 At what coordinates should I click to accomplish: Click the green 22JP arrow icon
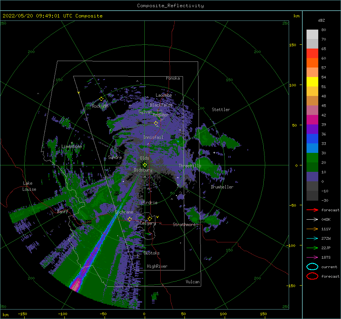[x=312, y=248]
